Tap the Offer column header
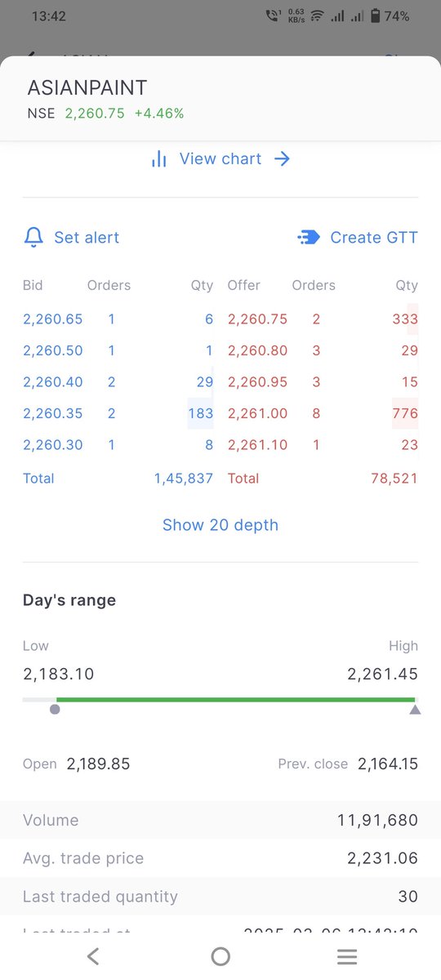This screenshot has height=980, width=441. tap(244, 285)
